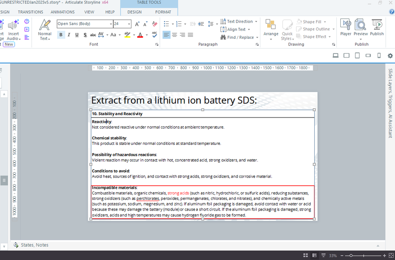Screen dimensions: 395x260
Task: Toggle underline formatting
Action: (77, 35)
